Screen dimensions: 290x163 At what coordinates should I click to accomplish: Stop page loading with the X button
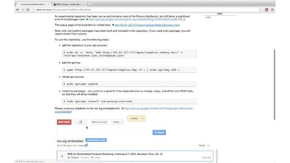pyautogui.click(x=28, y=10)
